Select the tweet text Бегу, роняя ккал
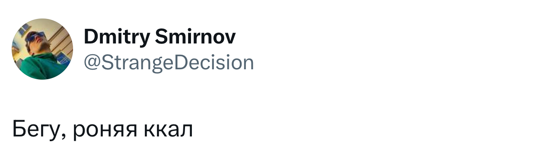Viewport: 555px width, 164px height. pos(102,130)
